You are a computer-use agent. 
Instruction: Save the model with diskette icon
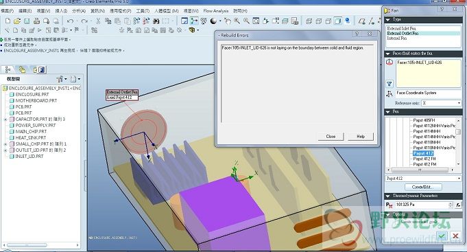coord(27,21)
